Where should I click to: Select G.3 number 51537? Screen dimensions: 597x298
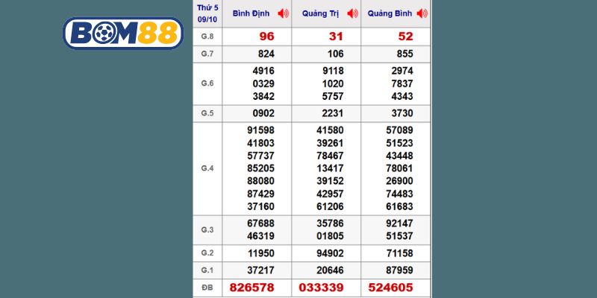[399, 236]
